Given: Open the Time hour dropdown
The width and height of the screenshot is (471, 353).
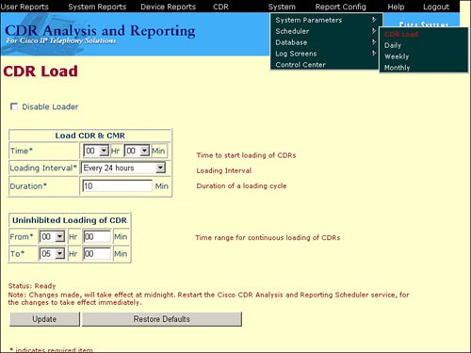Looking at the screenshot, I should [x=96, y=151].
